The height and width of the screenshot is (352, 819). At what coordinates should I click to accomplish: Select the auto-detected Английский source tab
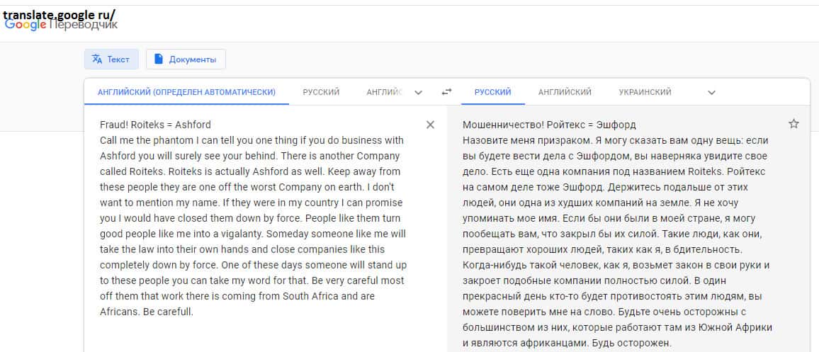pyautogui.click(x=186, y=92)
